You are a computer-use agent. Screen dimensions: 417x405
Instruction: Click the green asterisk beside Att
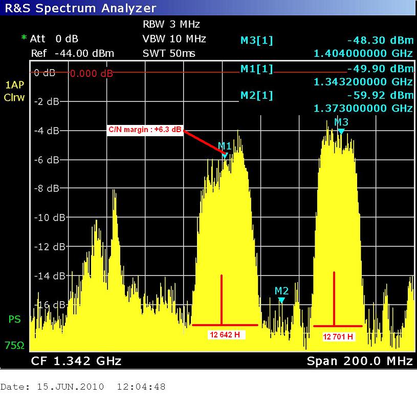[23, 39]
